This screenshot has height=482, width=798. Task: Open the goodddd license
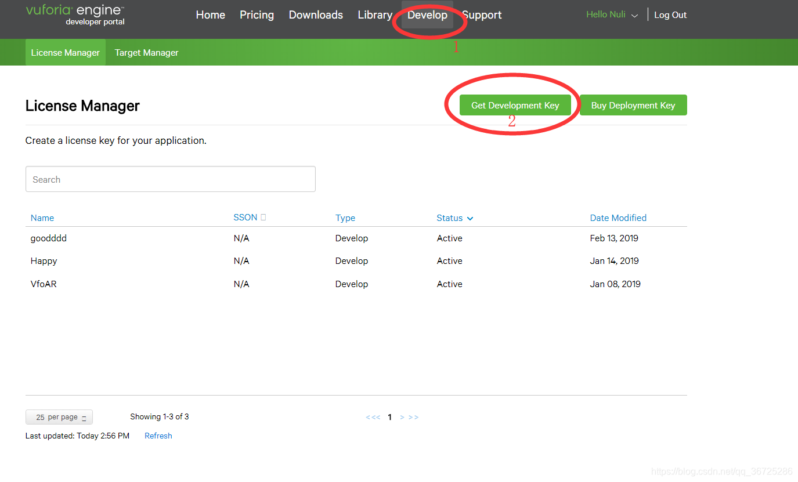click(49, 238)
